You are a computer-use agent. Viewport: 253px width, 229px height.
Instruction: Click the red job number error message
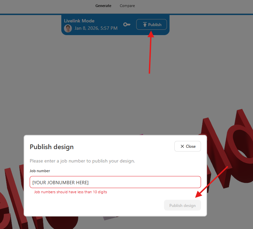point(70,192)
